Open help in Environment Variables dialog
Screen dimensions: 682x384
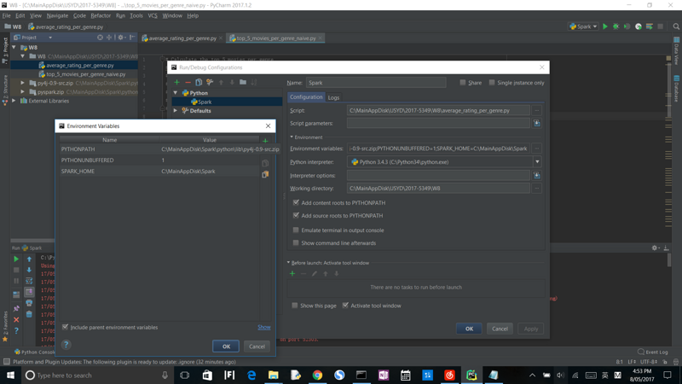point(66,345)
